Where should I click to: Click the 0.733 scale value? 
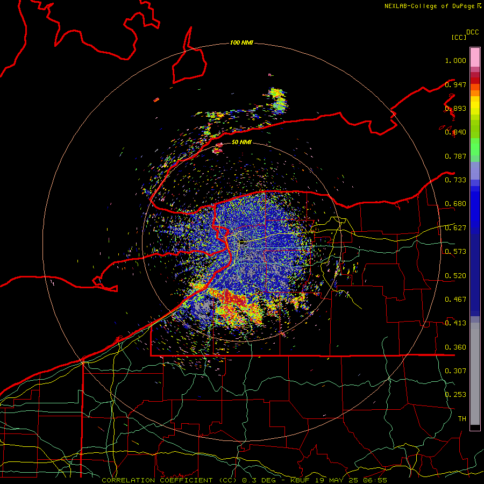pyautogui.click(x=455, y=180)
